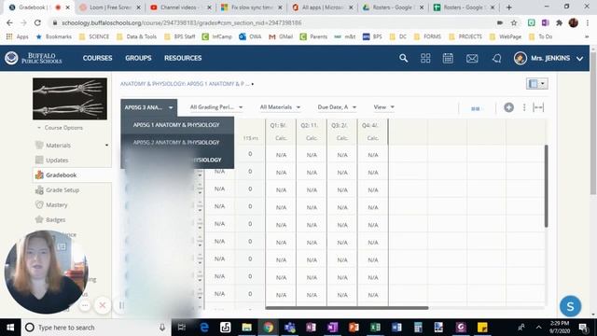The image size is (597, 336).
Task: Open the All Grading Periods dropdown
Action: pos(216,107)
